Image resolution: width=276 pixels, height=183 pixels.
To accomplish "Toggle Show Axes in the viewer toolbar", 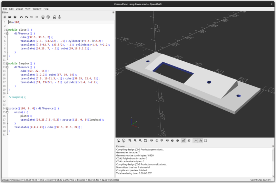I will [195, 141].
